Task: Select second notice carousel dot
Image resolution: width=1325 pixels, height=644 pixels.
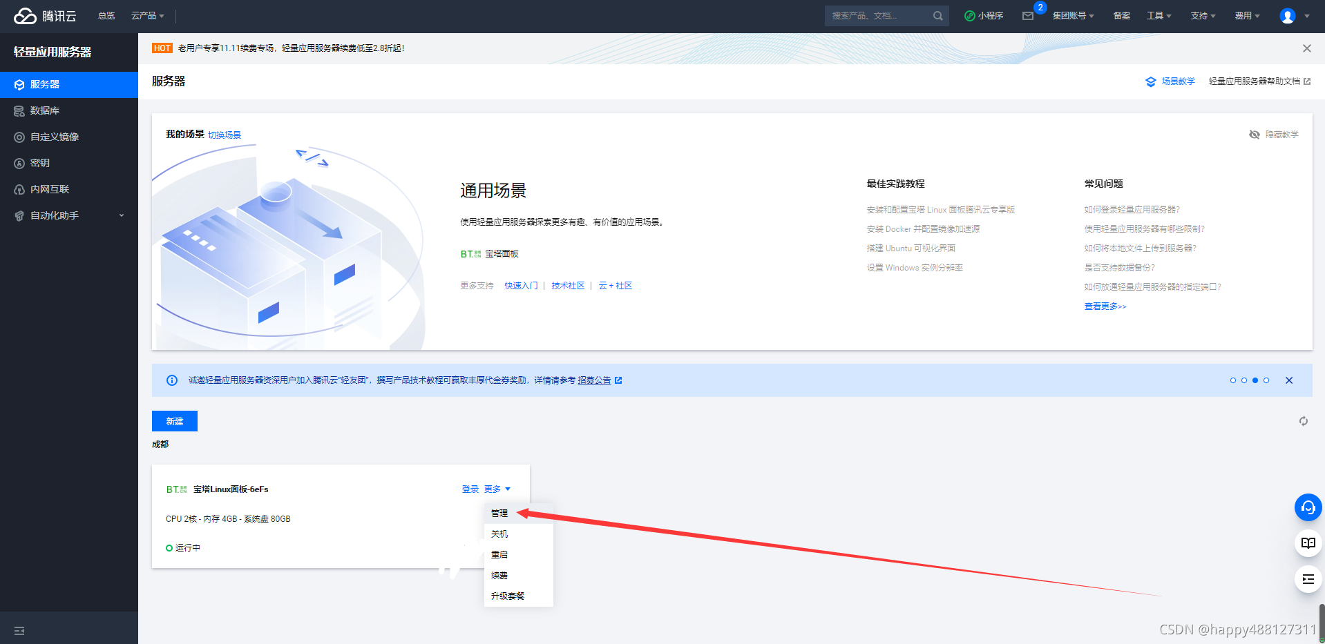Action: tap(1244, 380)
